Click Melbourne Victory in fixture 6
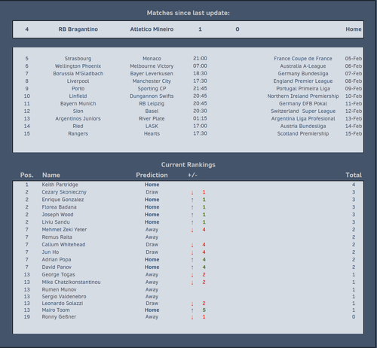The image size is (377, 348). coord(152,66)
